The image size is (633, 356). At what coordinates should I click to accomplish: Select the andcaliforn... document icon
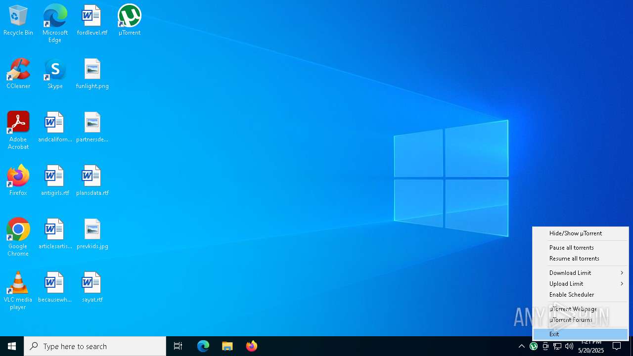(55, 128)
